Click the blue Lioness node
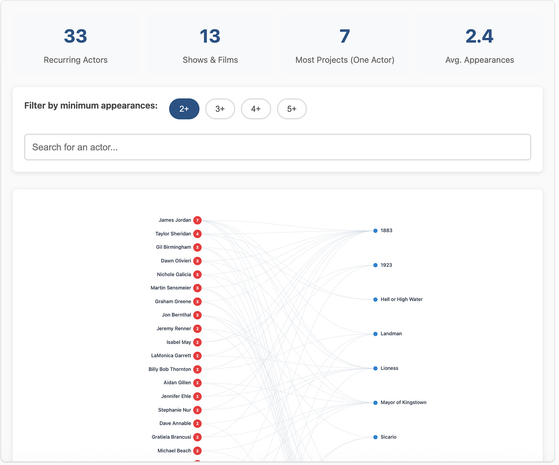Screen dimensions: 559x465 coord(375,368)
